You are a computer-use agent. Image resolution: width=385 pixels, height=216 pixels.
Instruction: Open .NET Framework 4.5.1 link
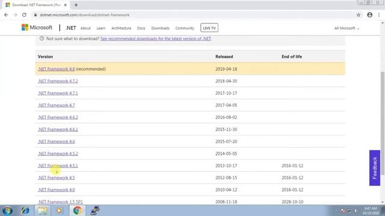point(58,166)
